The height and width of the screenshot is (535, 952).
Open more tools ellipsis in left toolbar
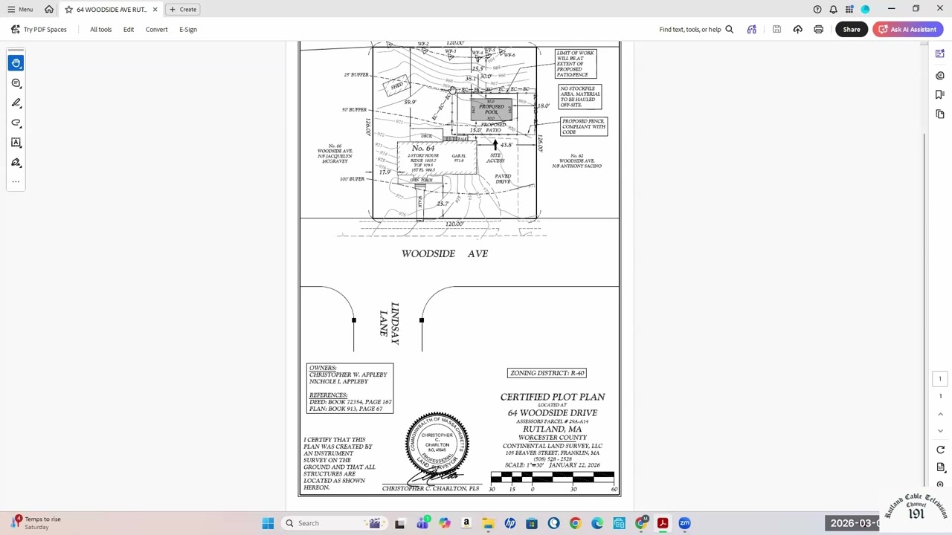[x=16, y=182]
